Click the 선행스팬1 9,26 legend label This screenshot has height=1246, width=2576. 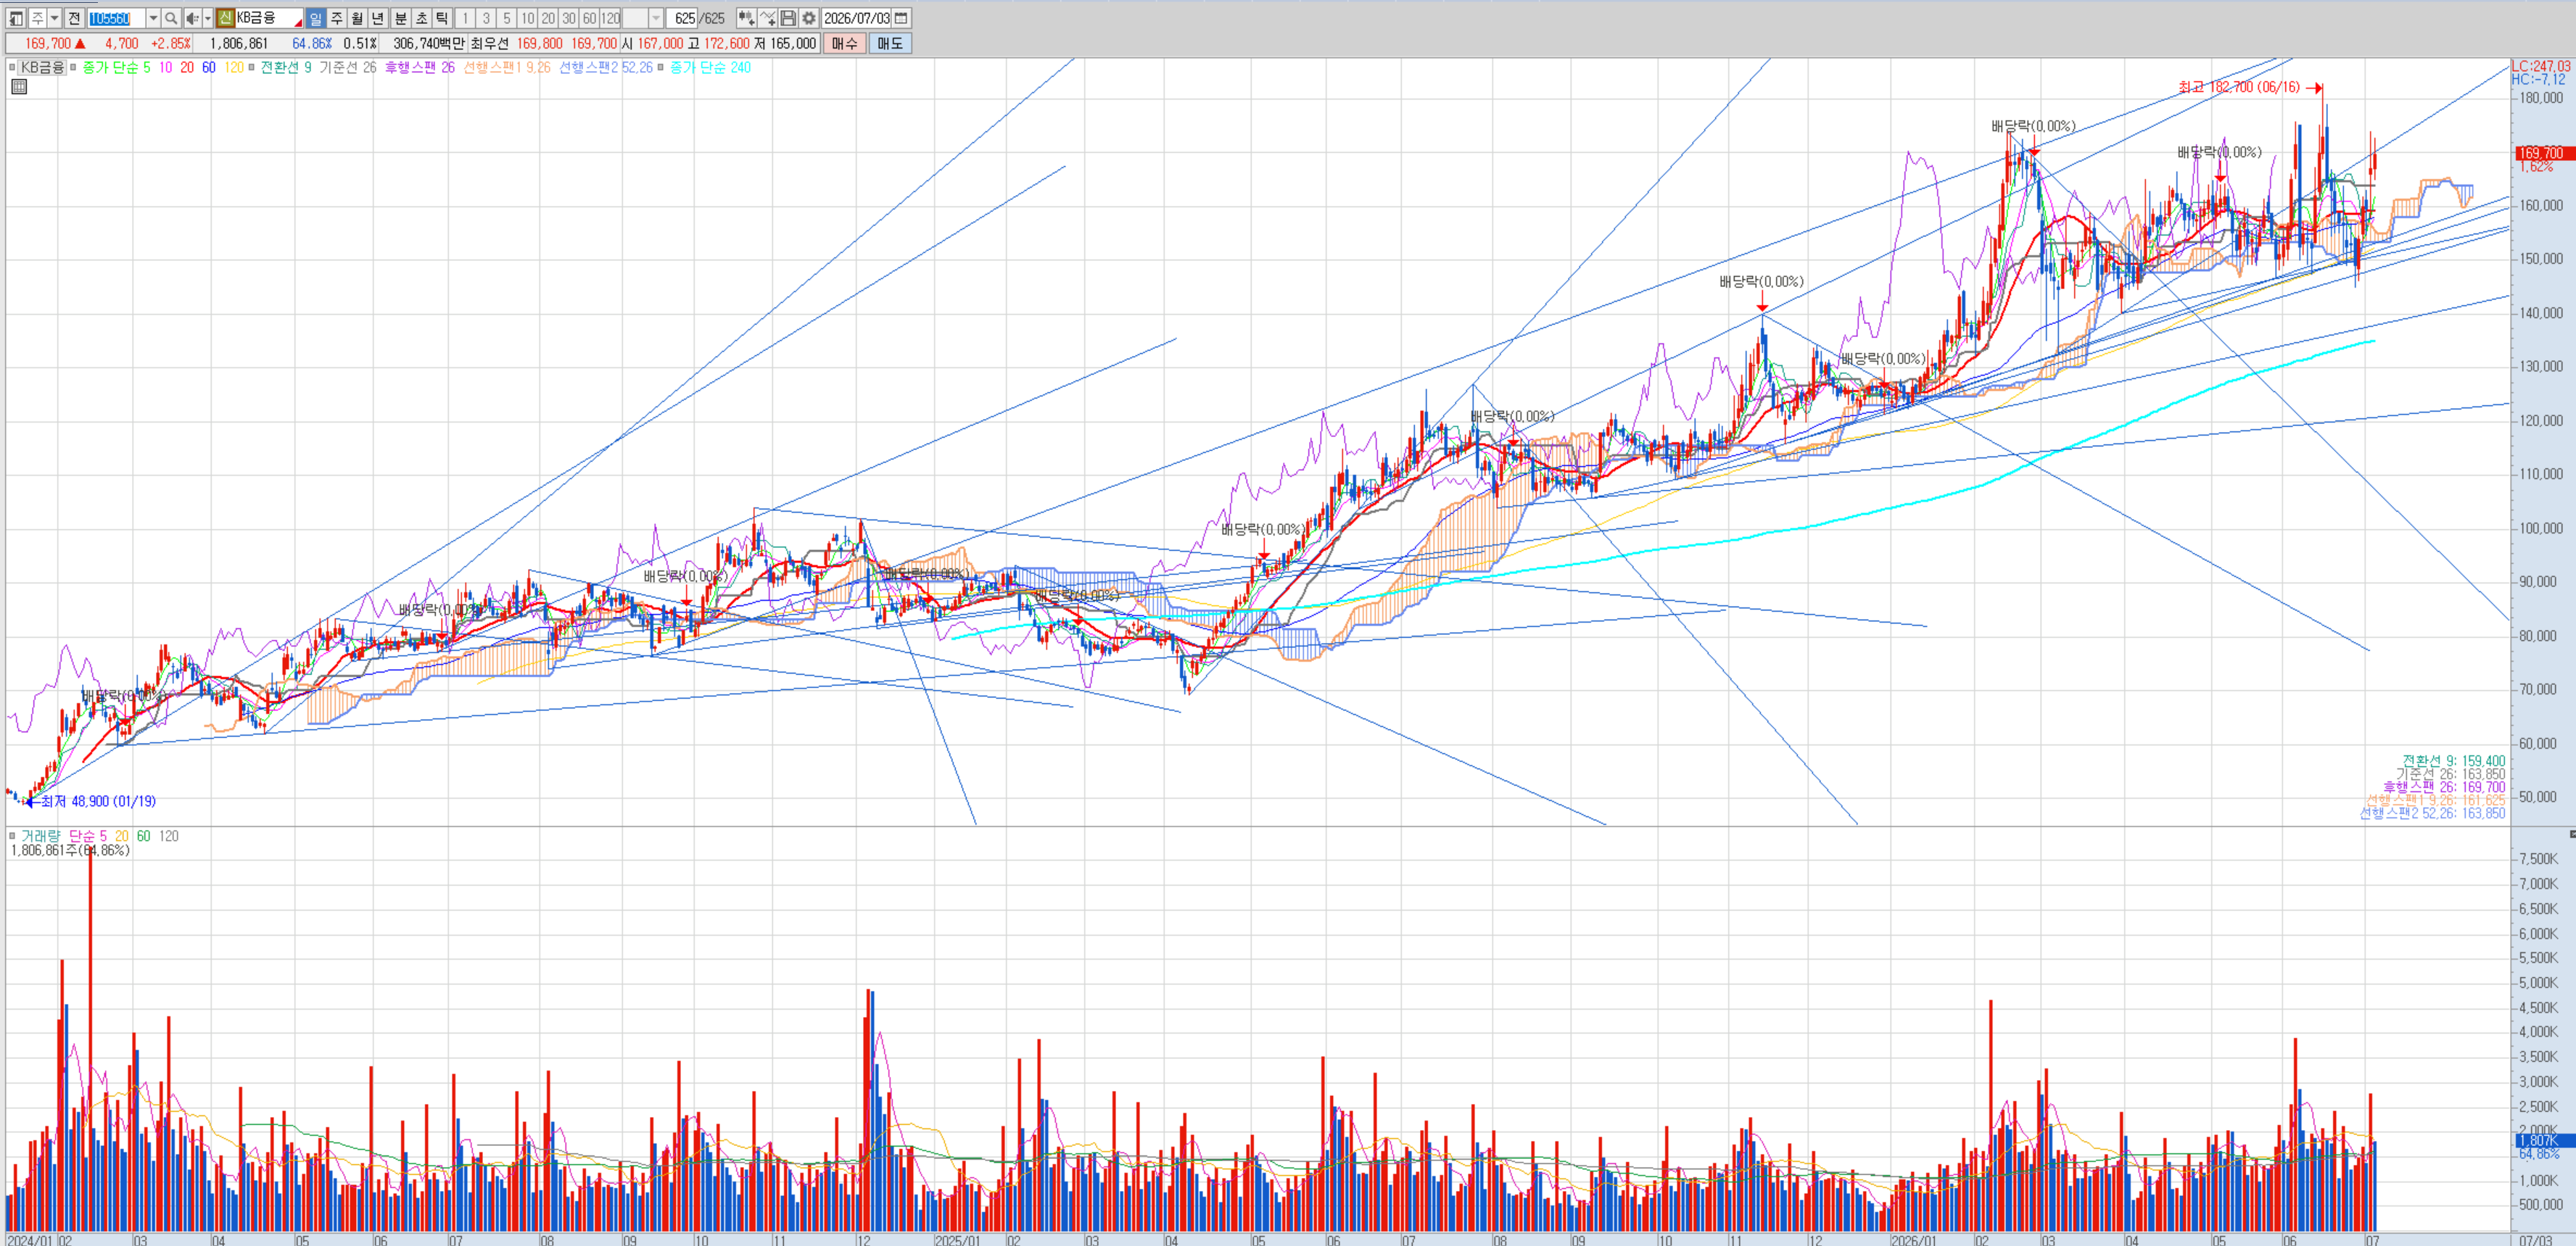[x=507, y=67]
